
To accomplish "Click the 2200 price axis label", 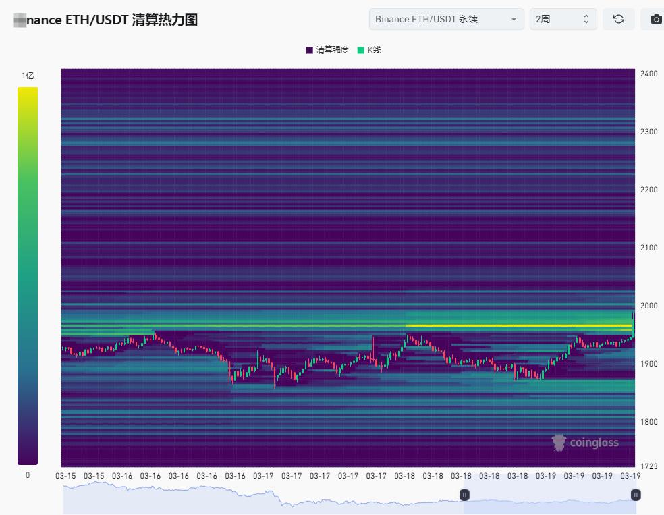I will [648, 190].
